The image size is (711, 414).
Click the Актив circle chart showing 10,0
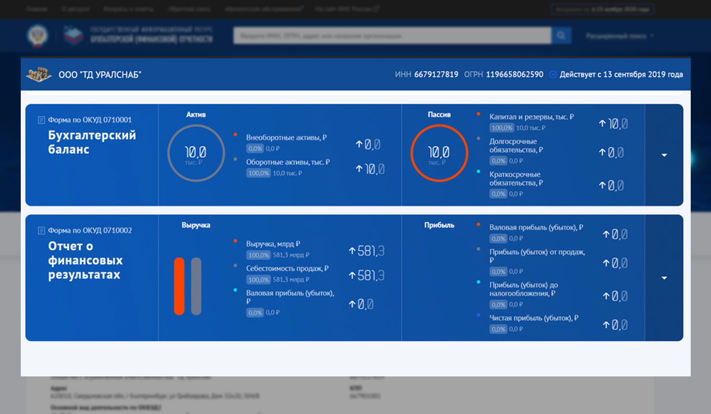tap(196, 153)
